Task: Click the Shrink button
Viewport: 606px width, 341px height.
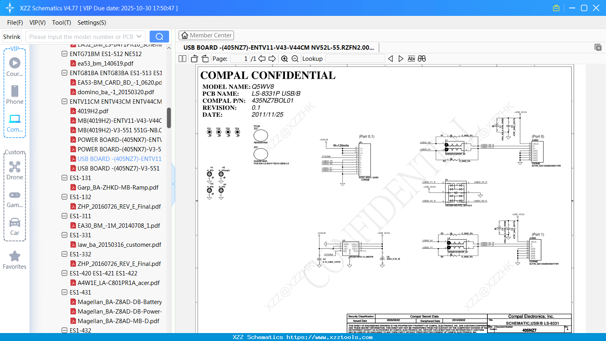Action: click(12, 37)
